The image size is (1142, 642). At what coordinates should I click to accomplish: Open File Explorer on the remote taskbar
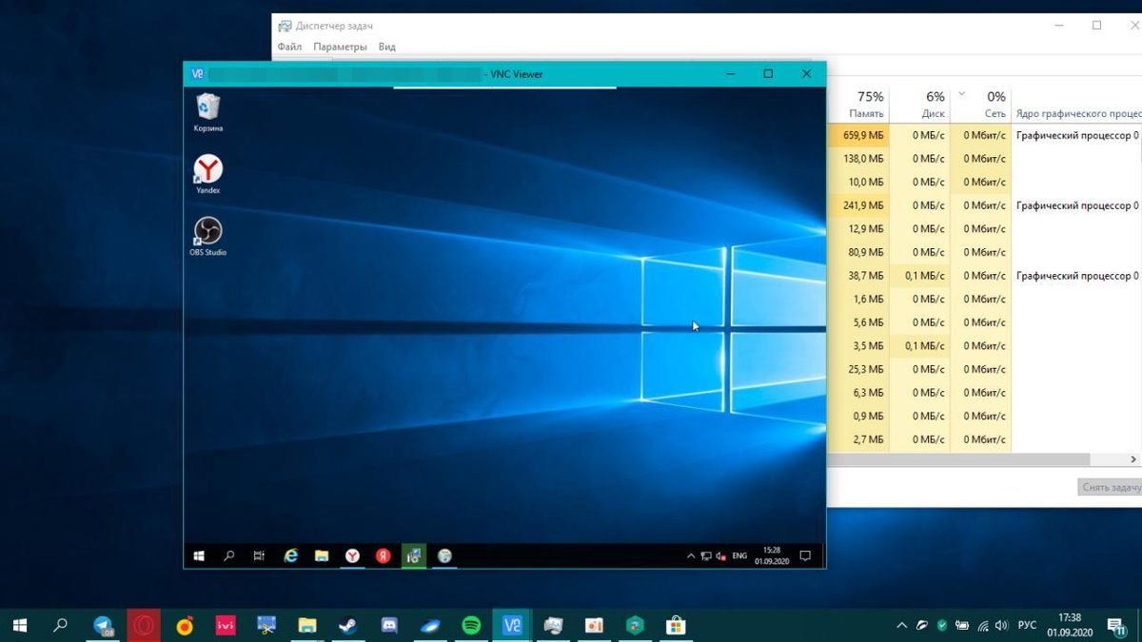pos(322,556)
